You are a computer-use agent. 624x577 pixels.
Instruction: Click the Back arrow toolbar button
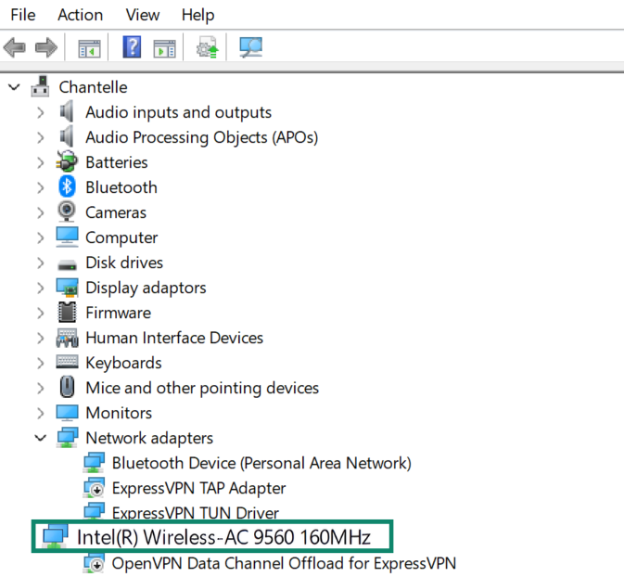[x=14, y=47]
